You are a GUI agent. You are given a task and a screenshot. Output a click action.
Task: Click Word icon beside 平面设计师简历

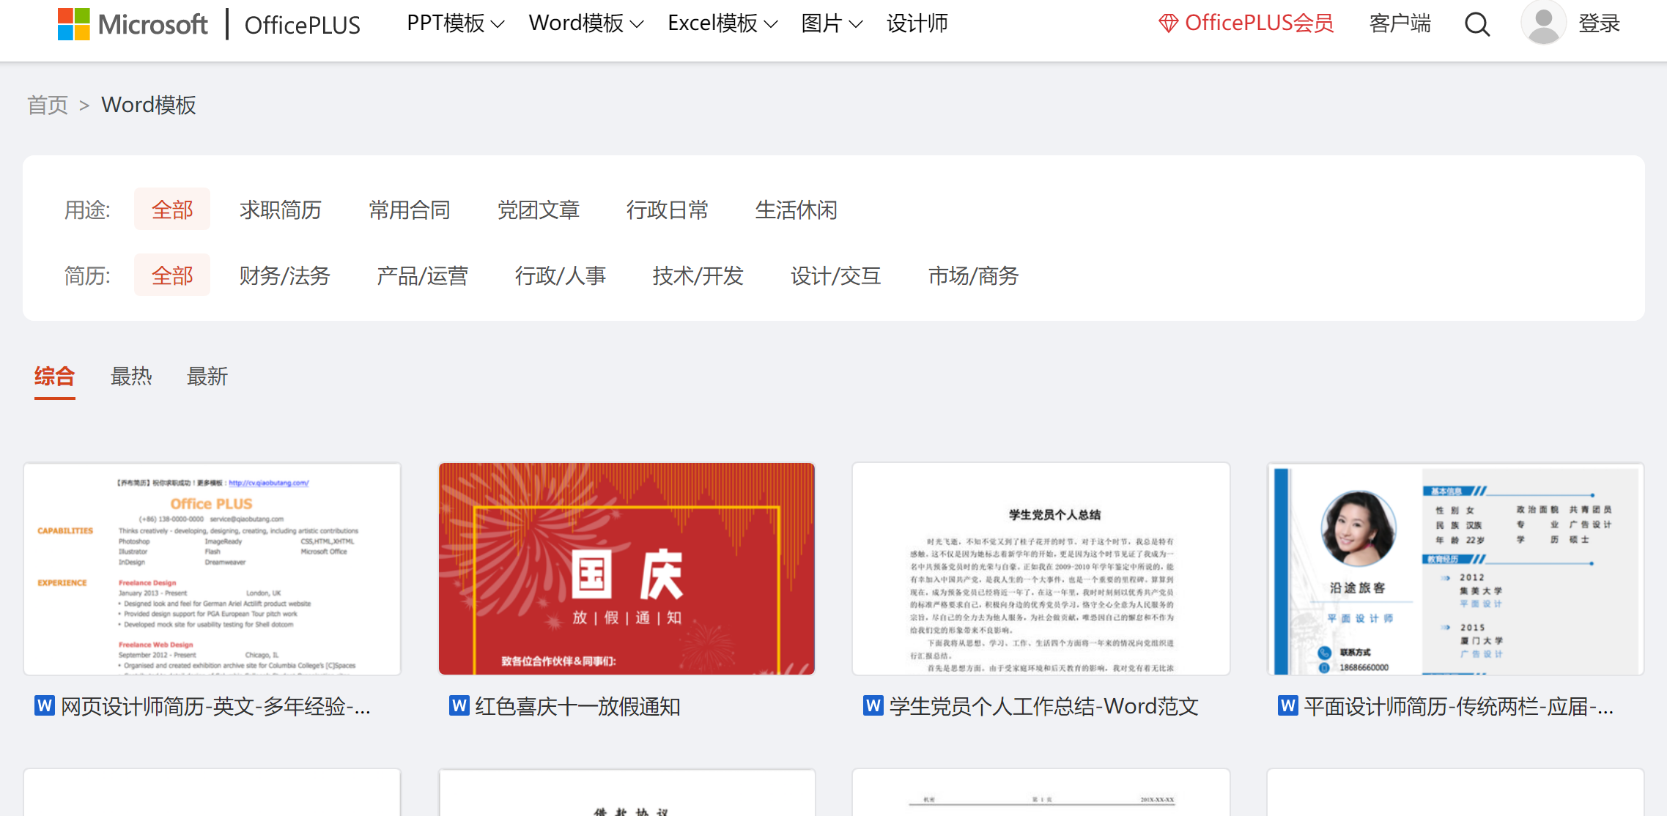coord(1287,705)
